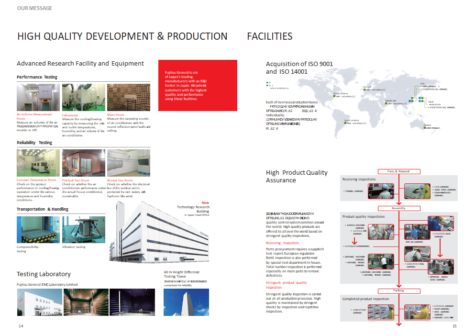The height and width of the screenshot is (336, 475).
Task: Click the Middle East map label
Action: point(391,101)
